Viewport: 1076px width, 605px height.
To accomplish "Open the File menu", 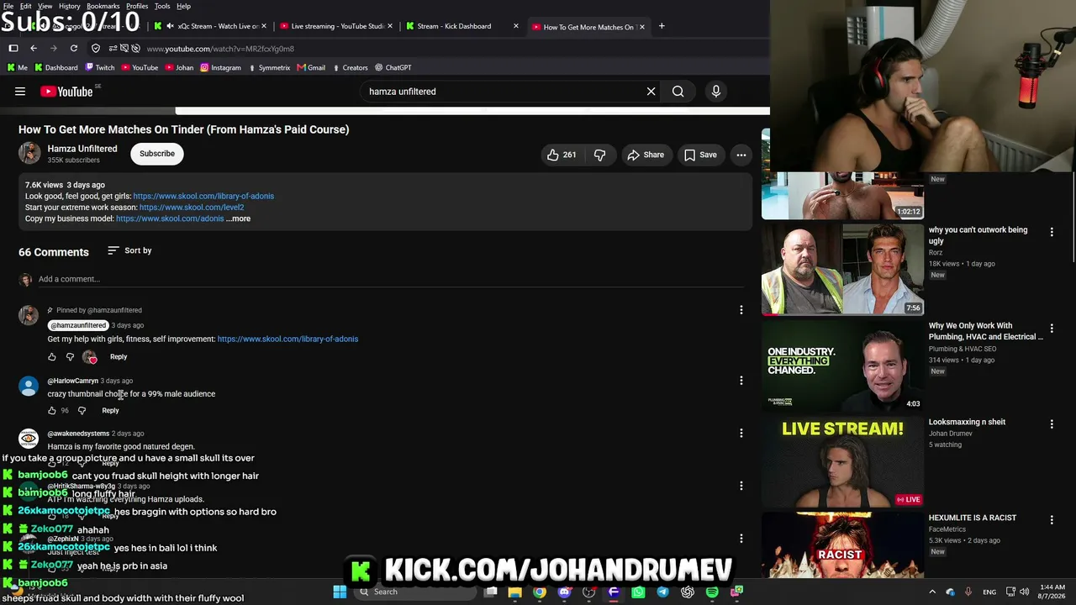I will click(x=8, y=6).
